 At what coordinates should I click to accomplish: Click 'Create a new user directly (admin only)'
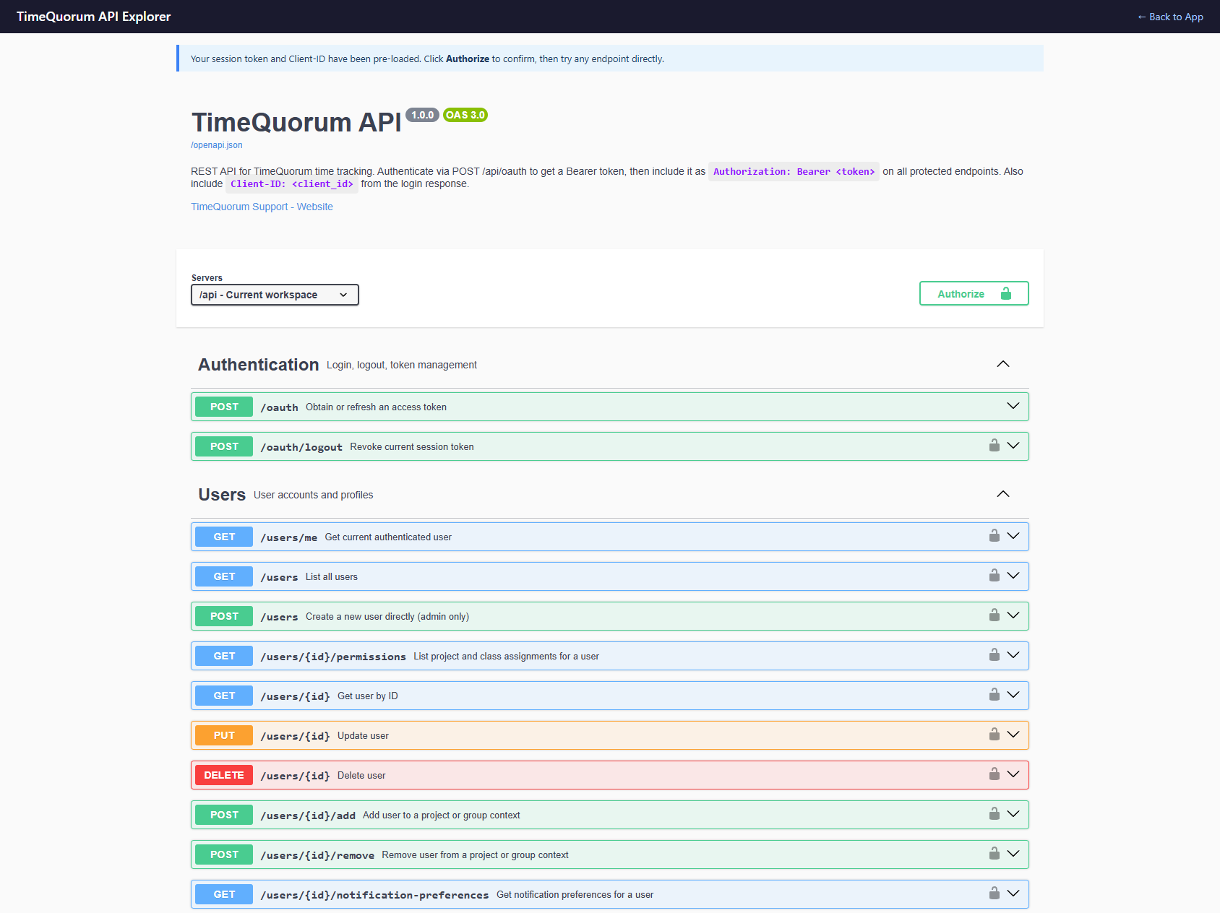(x=387, y=616)
